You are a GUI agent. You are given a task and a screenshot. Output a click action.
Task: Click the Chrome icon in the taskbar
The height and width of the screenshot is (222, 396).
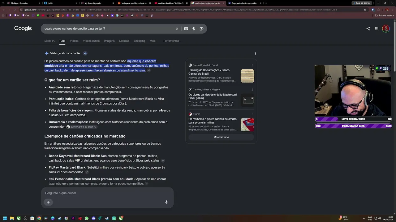(x=39, y=218)
